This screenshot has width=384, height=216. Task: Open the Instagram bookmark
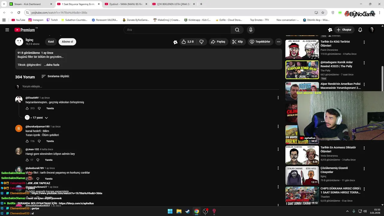(x=36, y=20)
